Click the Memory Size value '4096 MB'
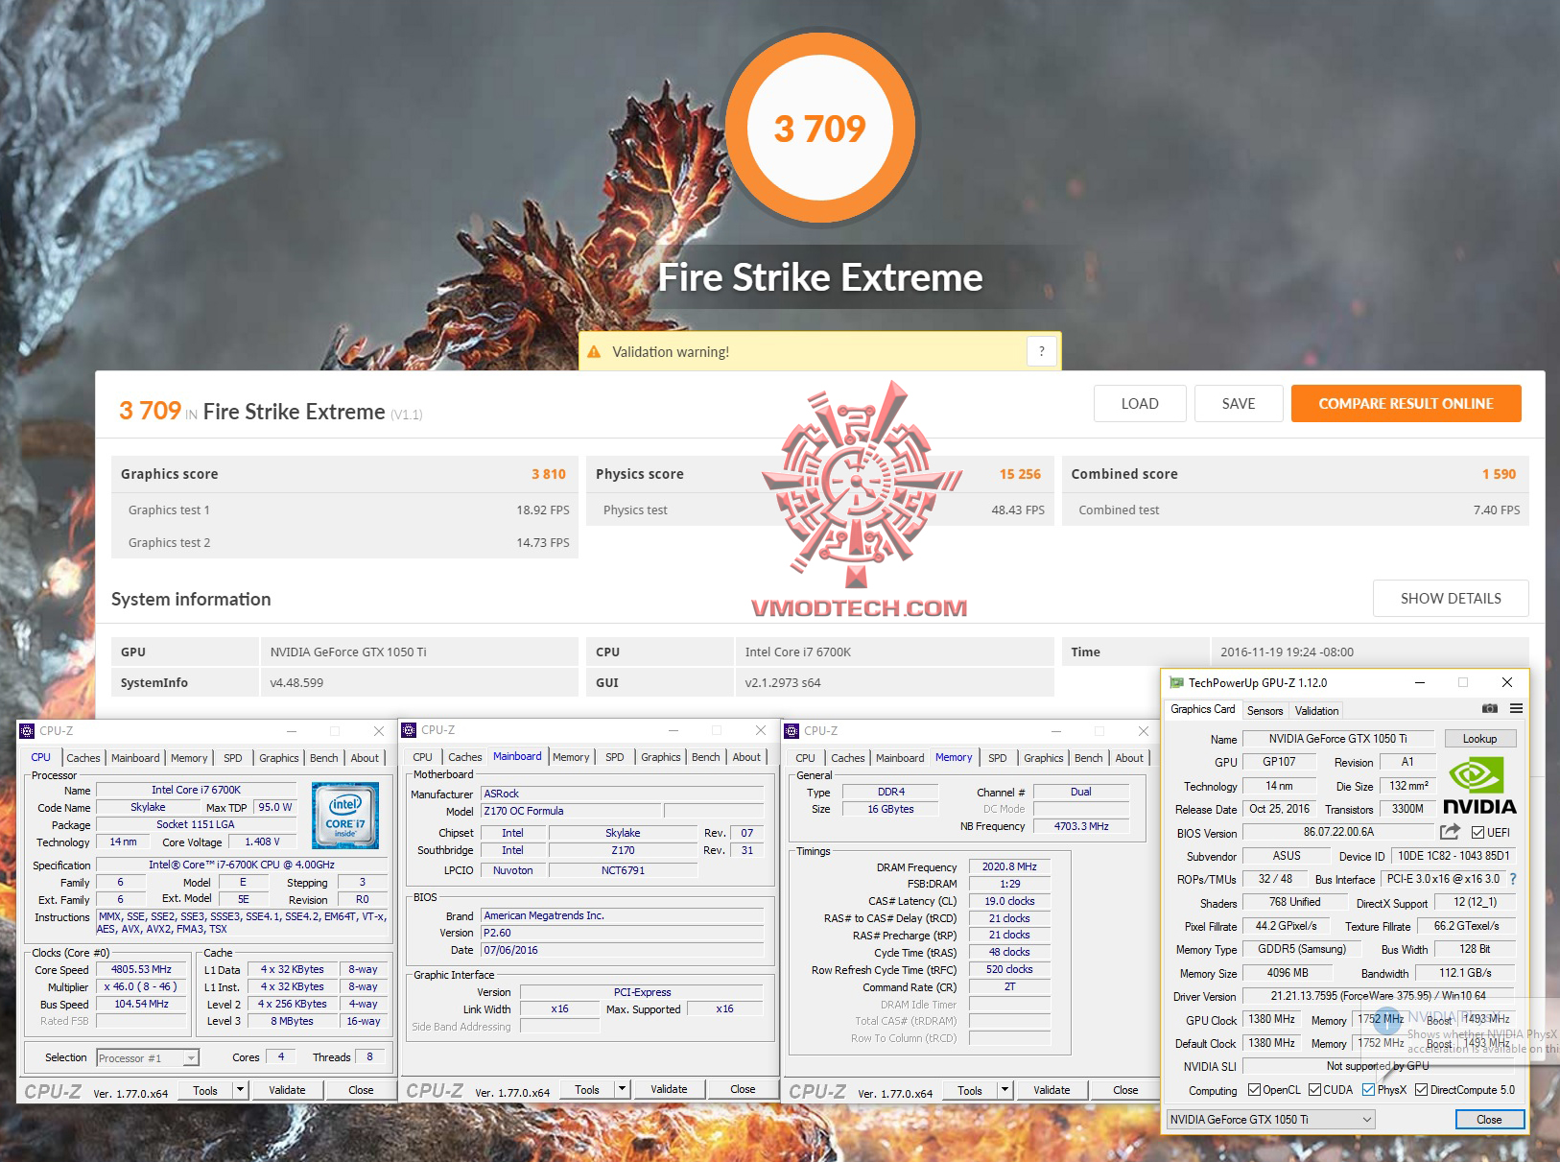The image size is (1560, 1162). pyautogui.click(x=1288, y=973)
